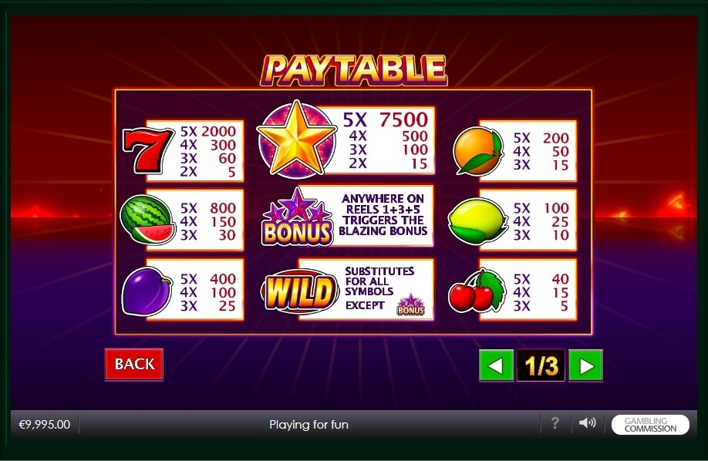The height and width of the screenshot is (461, 708).
Task: Click the Playing for fun text
Action: pos(308,425)
